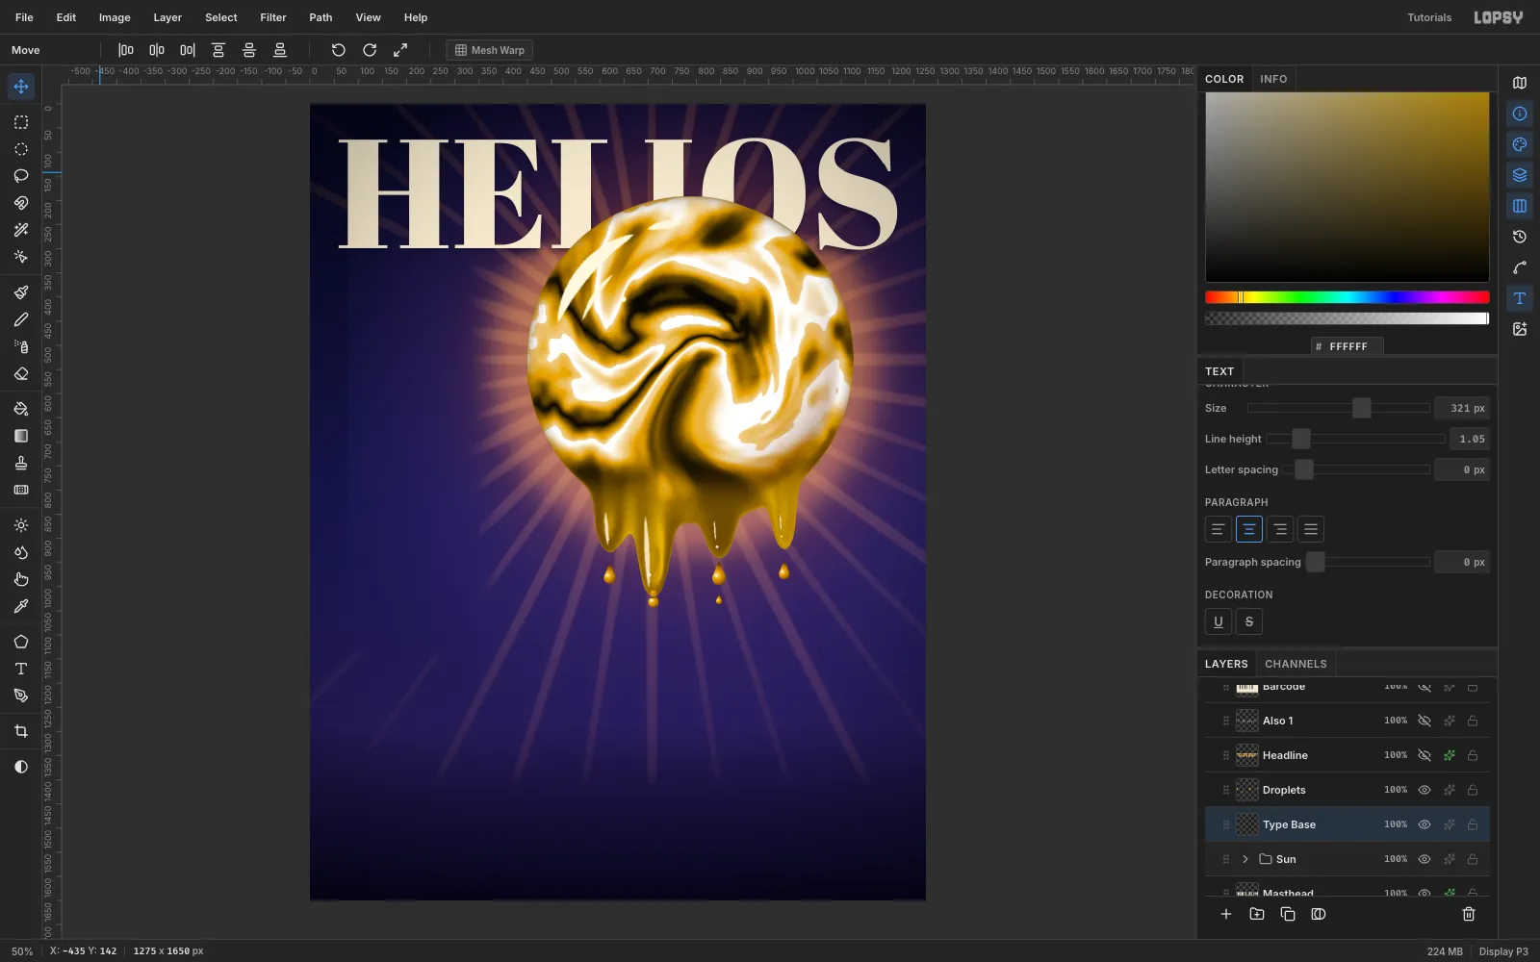1540x962 pixels.
Task: Select the Eyedropper tool
Action: pos(21,606)
